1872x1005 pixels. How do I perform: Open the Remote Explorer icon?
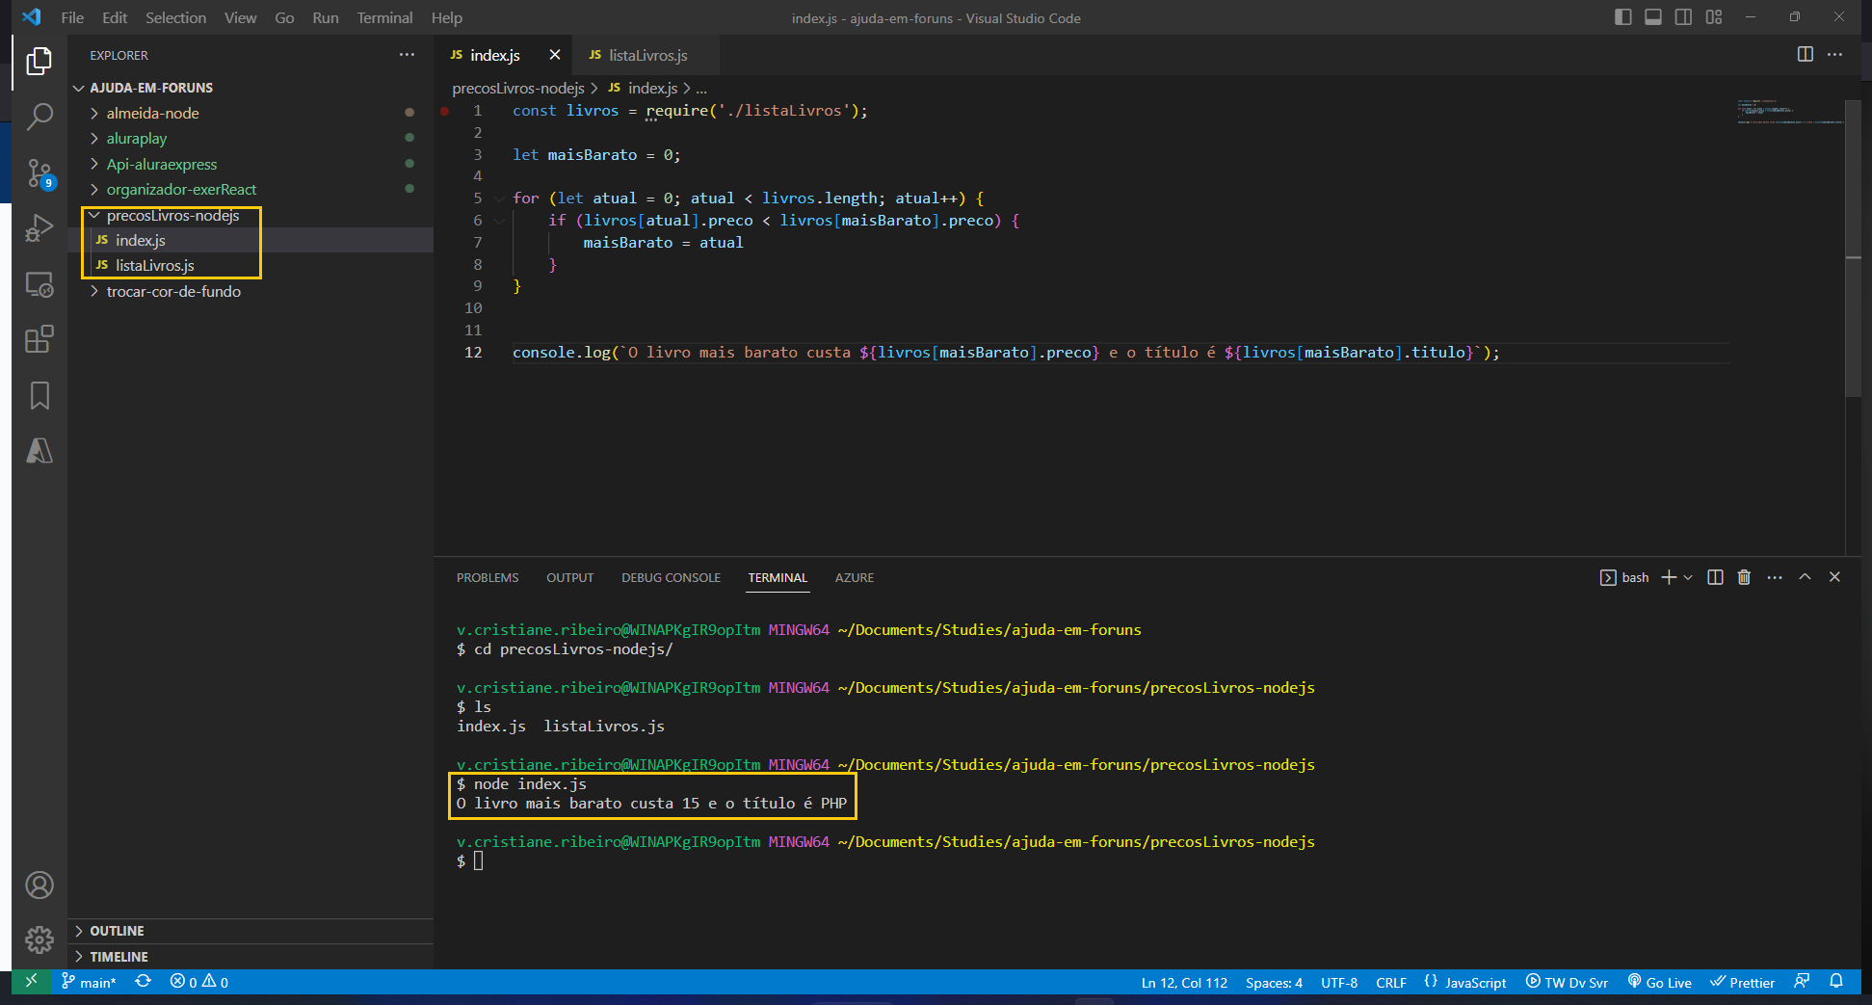40,284
